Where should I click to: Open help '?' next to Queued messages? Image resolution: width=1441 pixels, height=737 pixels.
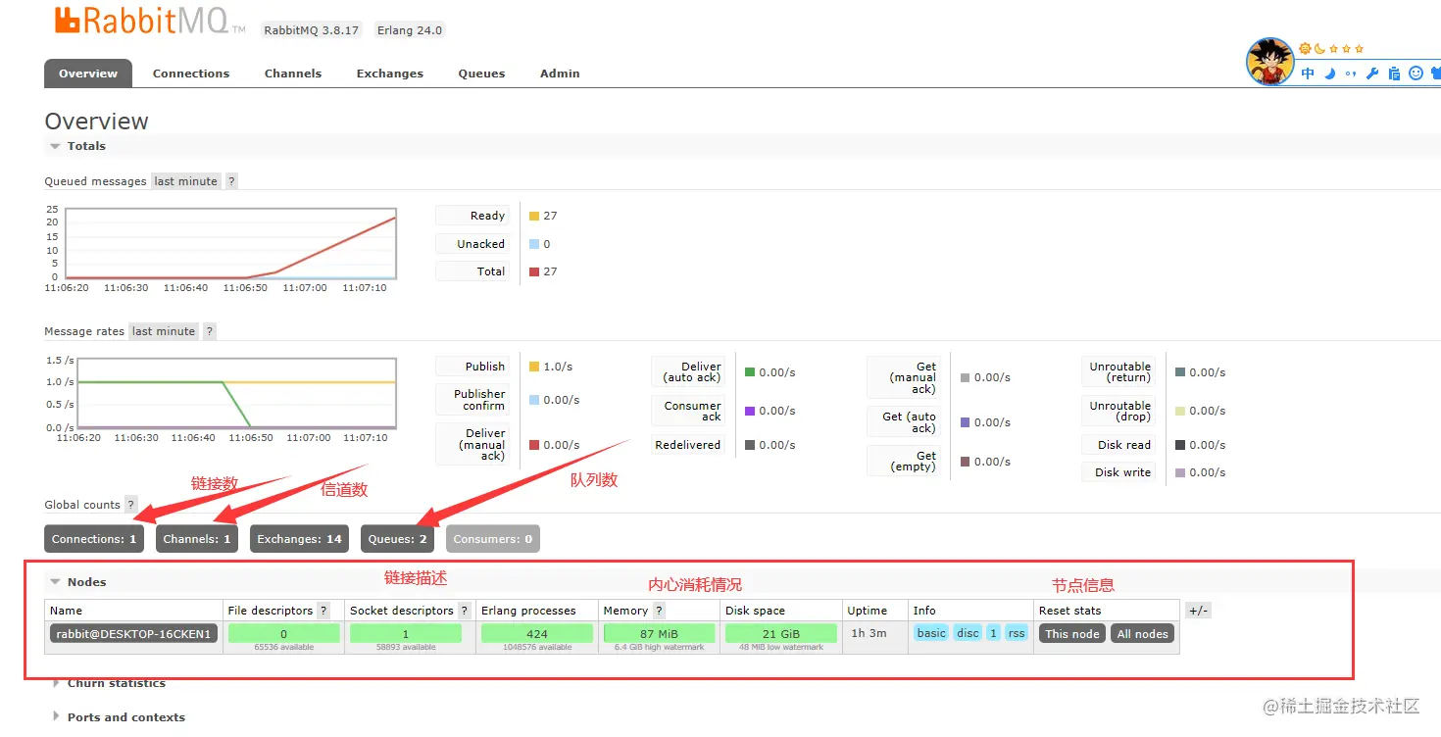pyautogui.click(x=231, y=181)
